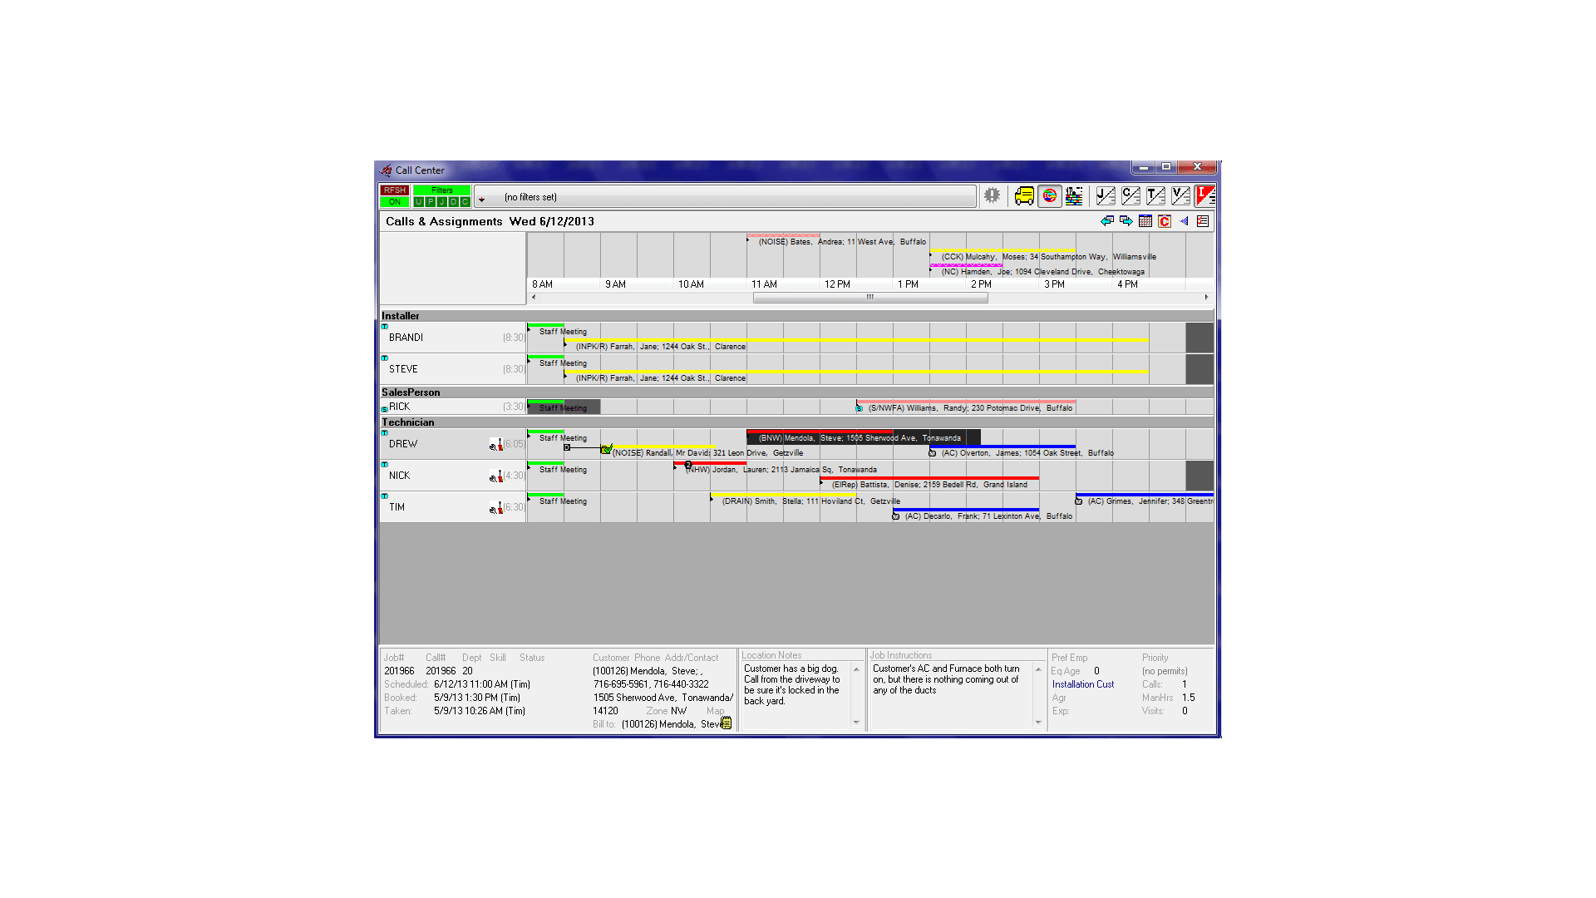Click the J checklist toolbar icon
The height and width of the screenshot is (898, 1596).
(x=1105, y=196)
